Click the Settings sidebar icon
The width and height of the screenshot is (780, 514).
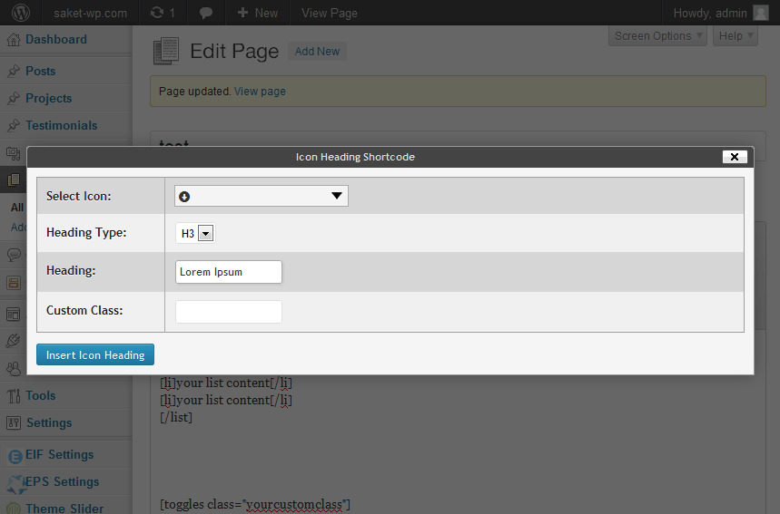pos(14,423)
